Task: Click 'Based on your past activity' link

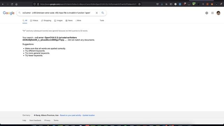Action: [x=70, y=115]
